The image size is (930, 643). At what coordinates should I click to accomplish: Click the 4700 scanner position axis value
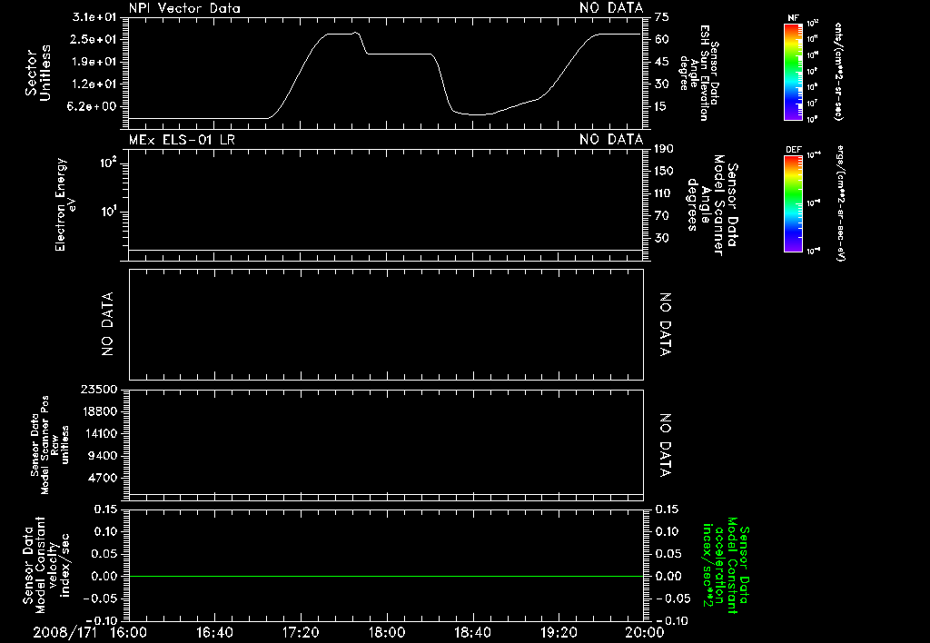pos(102,478)
